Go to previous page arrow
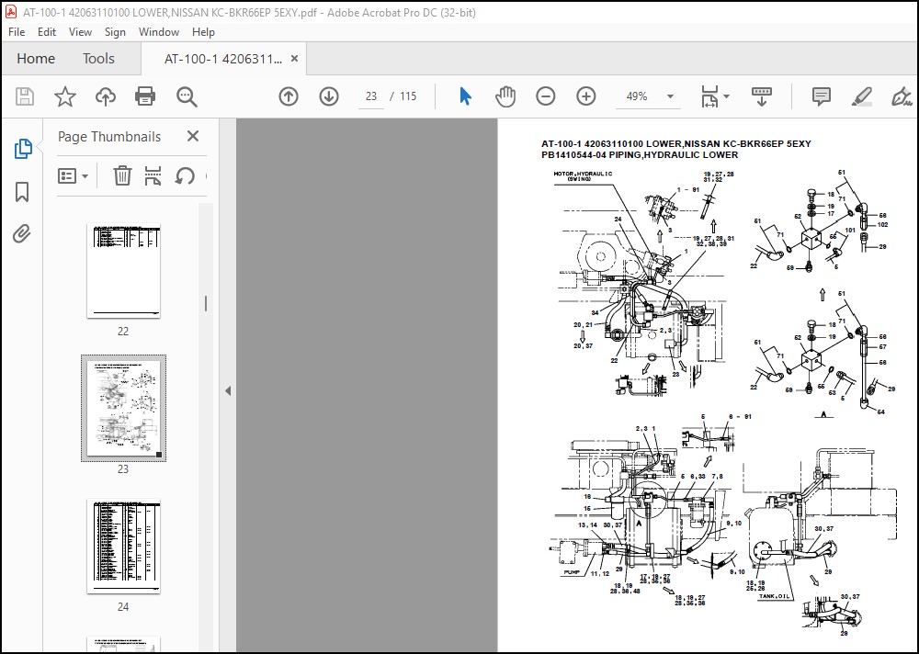Viewport: 919px width, 654px height. tap(289, 96)
